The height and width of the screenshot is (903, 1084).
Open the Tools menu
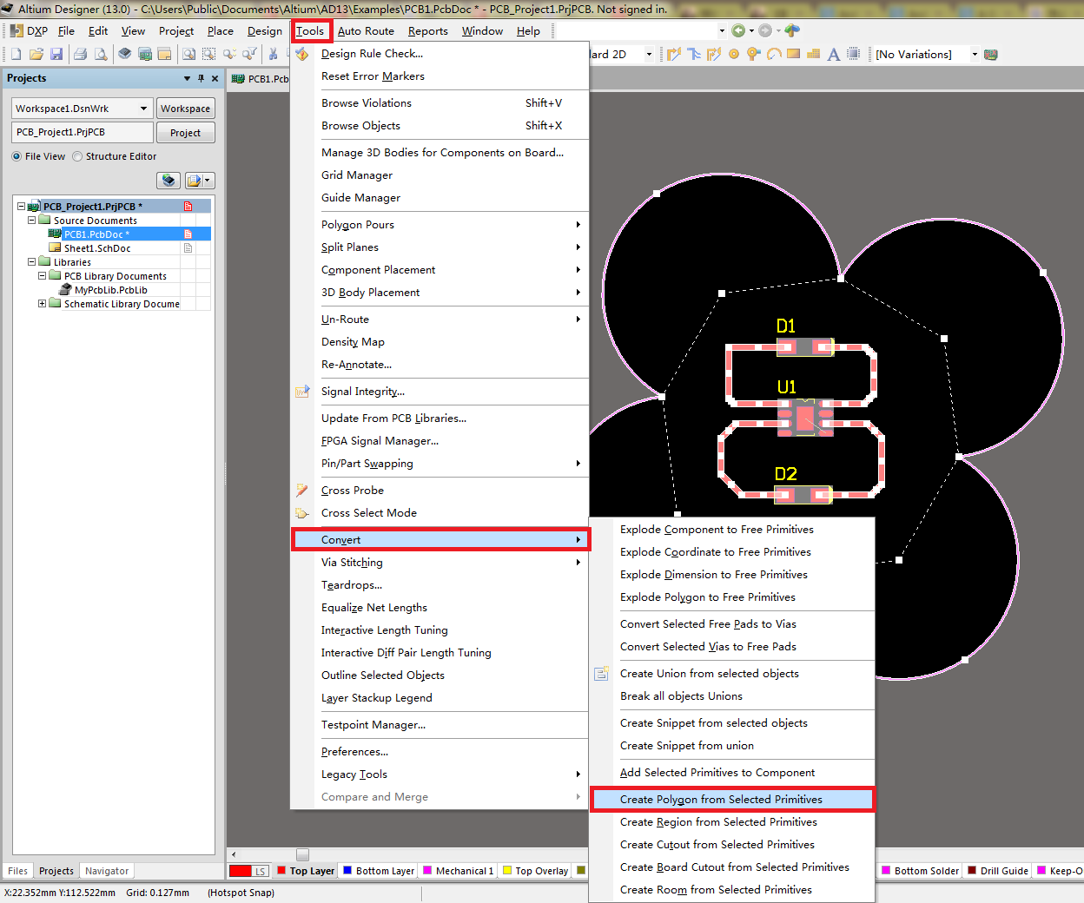point(310,31)
